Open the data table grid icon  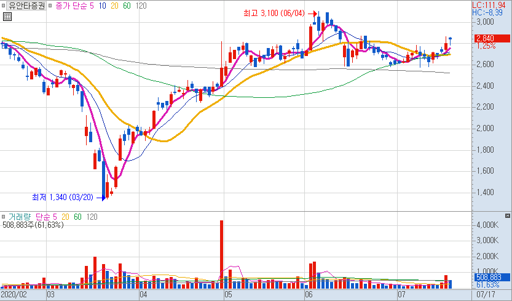pos(7,17)
